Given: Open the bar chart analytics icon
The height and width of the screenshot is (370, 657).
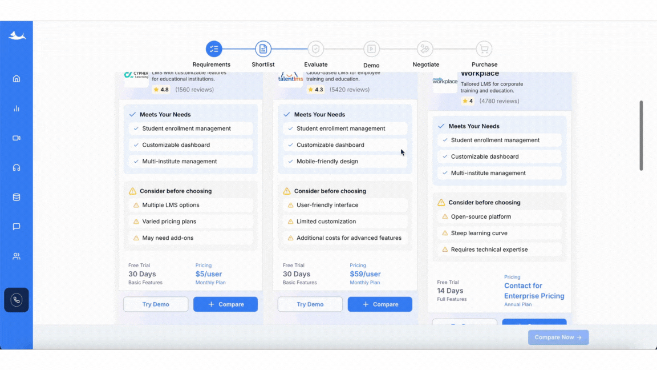Looking at the screenshot, I should point(17,108).
